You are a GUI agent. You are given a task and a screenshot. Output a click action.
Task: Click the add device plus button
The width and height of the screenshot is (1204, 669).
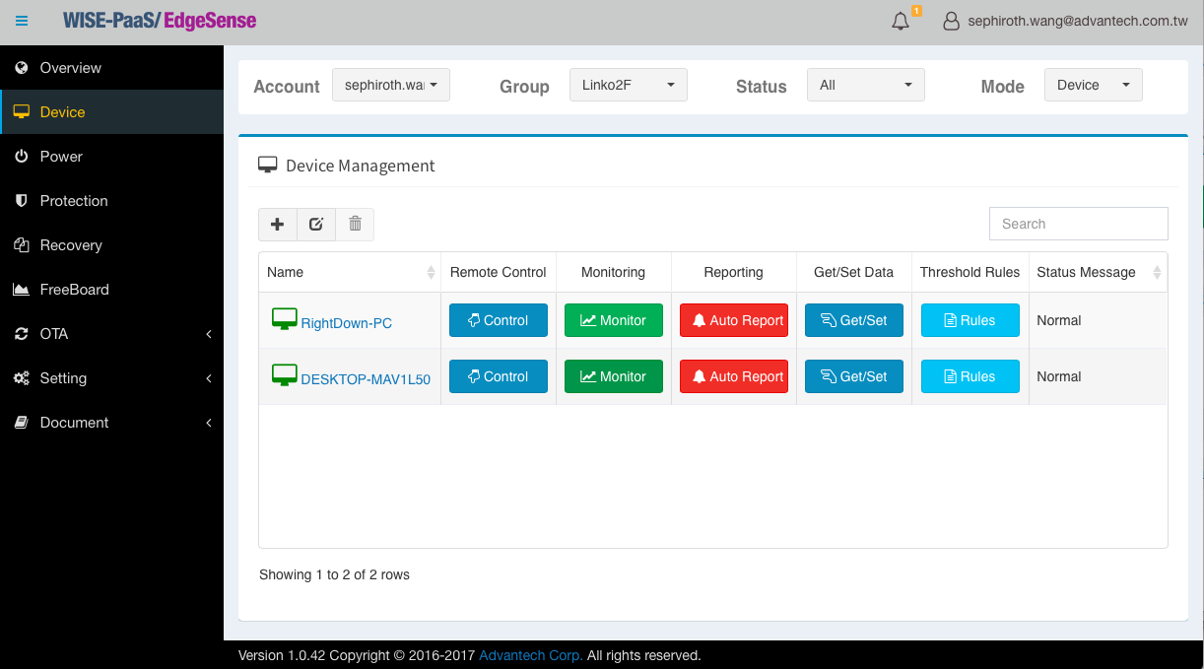(x=278, y=224)
